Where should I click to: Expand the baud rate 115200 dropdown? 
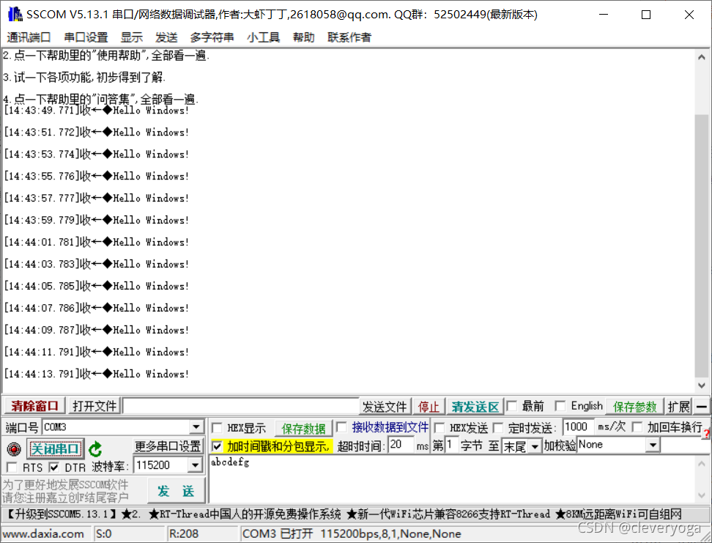tap(195, 466)
